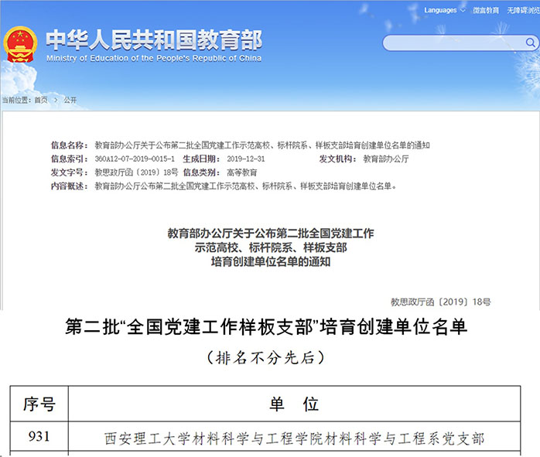The image size is (540, 457).
Task: Click the 单位 table header
Action: (x=294, y=404)
